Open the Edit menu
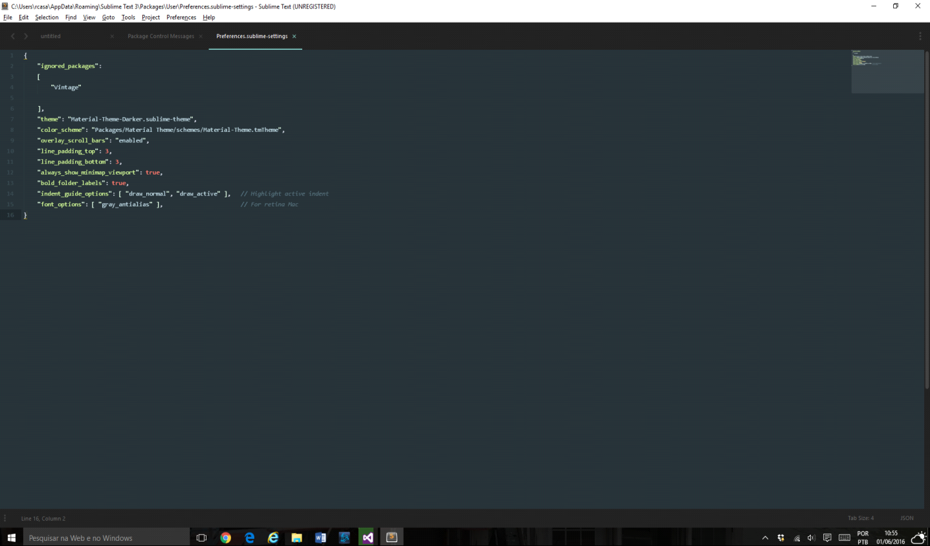 point(23,17)
